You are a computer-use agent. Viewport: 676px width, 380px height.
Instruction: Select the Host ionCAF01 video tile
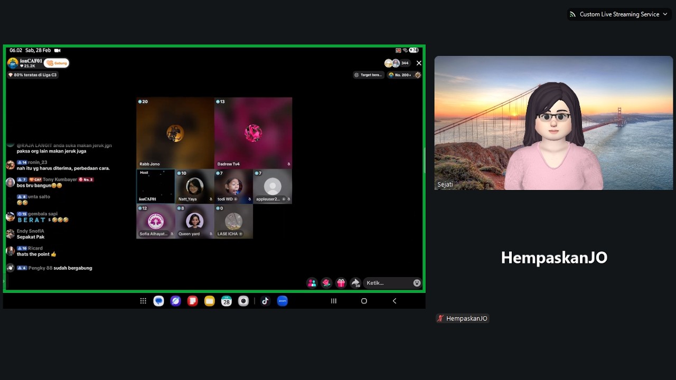tap(156, 186)
